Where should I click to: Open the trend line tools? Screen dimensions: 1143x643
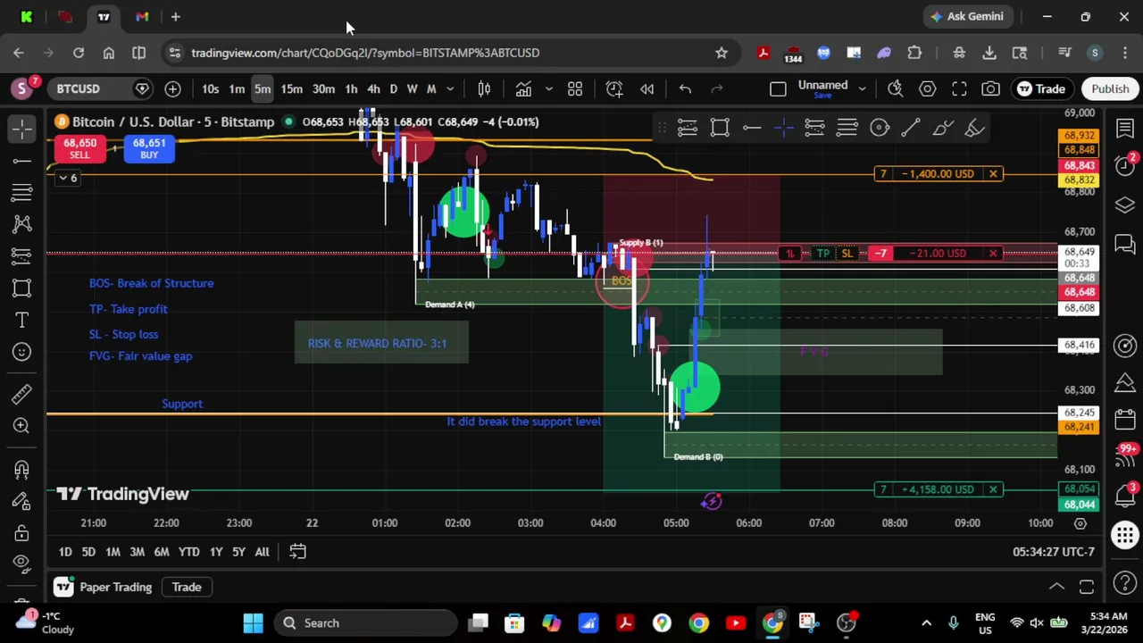click(x=22, y=161)
